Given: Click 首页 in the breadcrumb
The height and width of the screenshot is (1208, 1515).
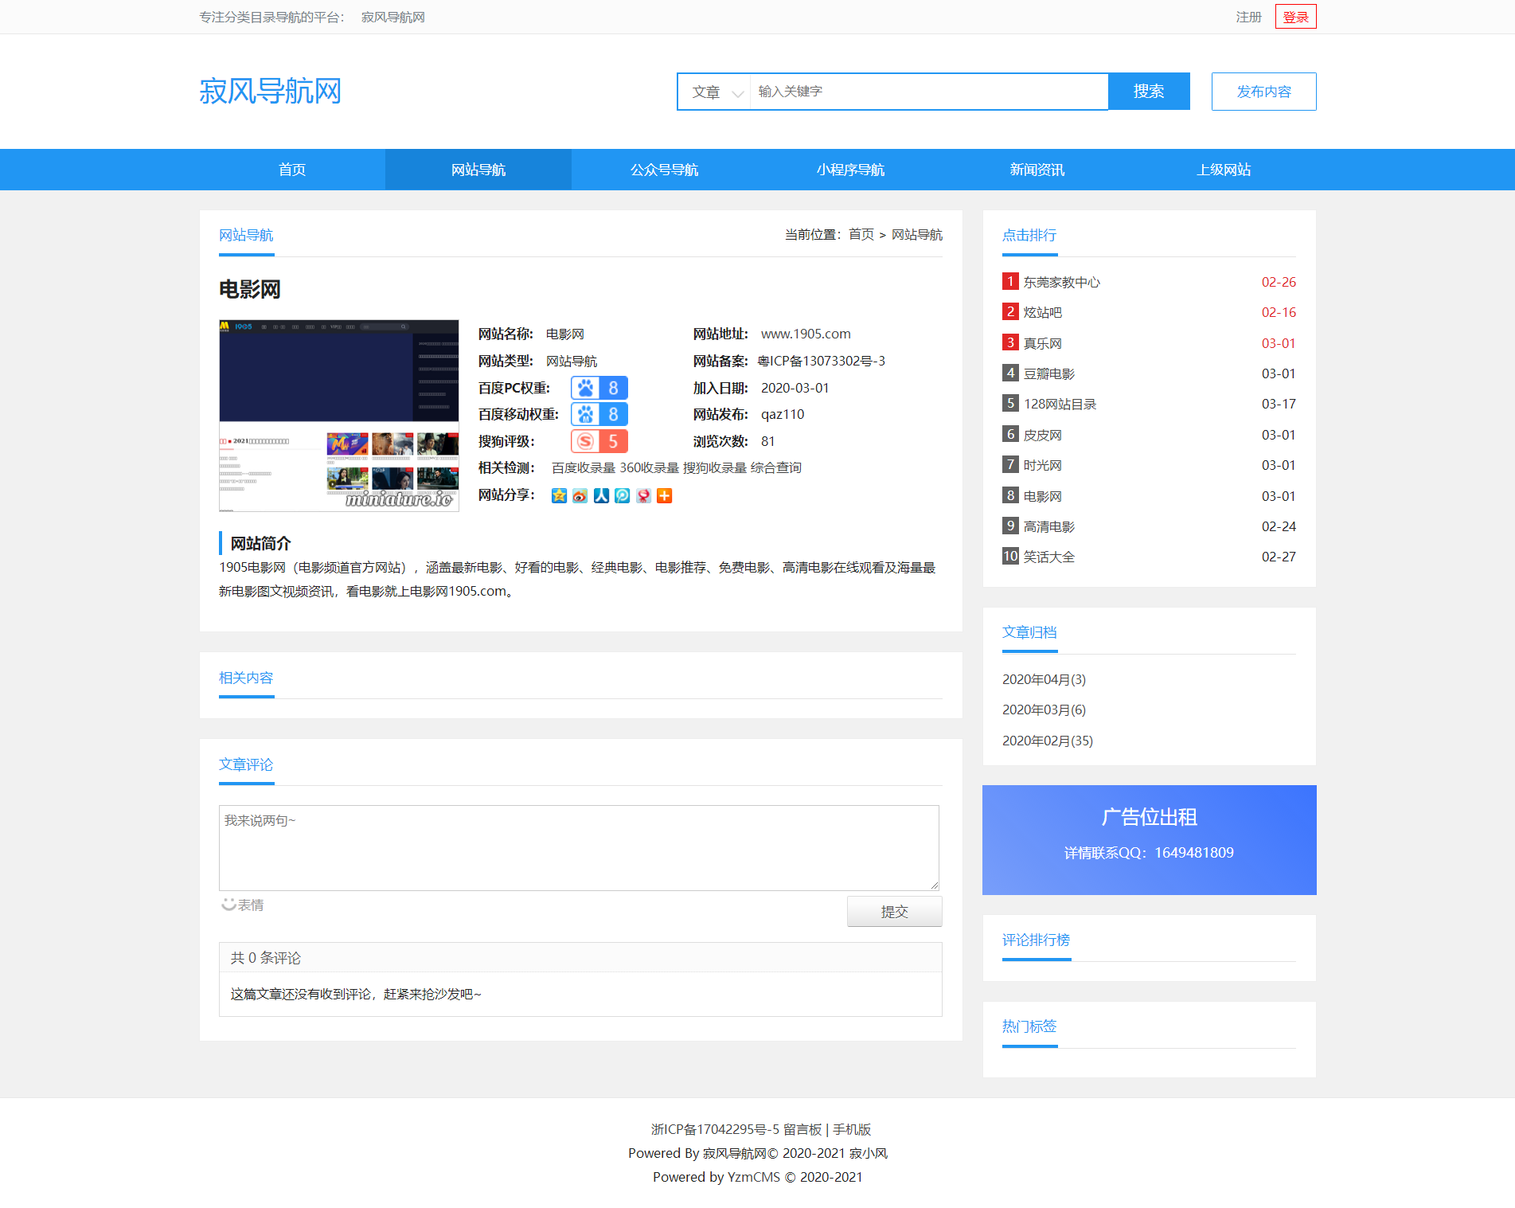Looking at the screenshot, I should point(861,234).
